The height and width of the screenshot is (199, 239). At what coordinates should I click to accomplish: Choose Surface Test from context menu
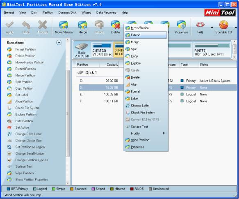point(146,127)
